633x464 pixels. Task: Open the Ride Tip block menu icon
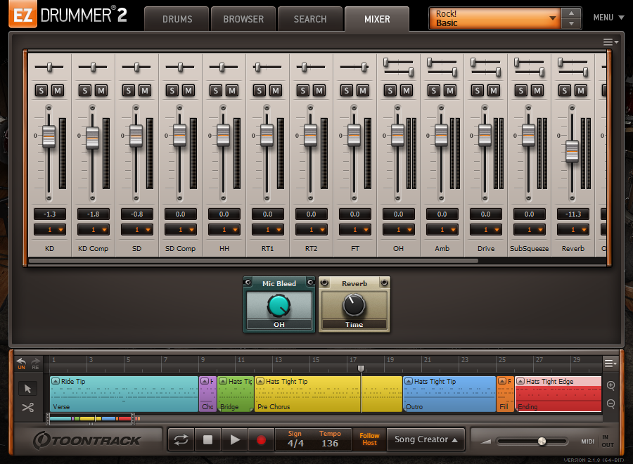[x=56, y=381]
